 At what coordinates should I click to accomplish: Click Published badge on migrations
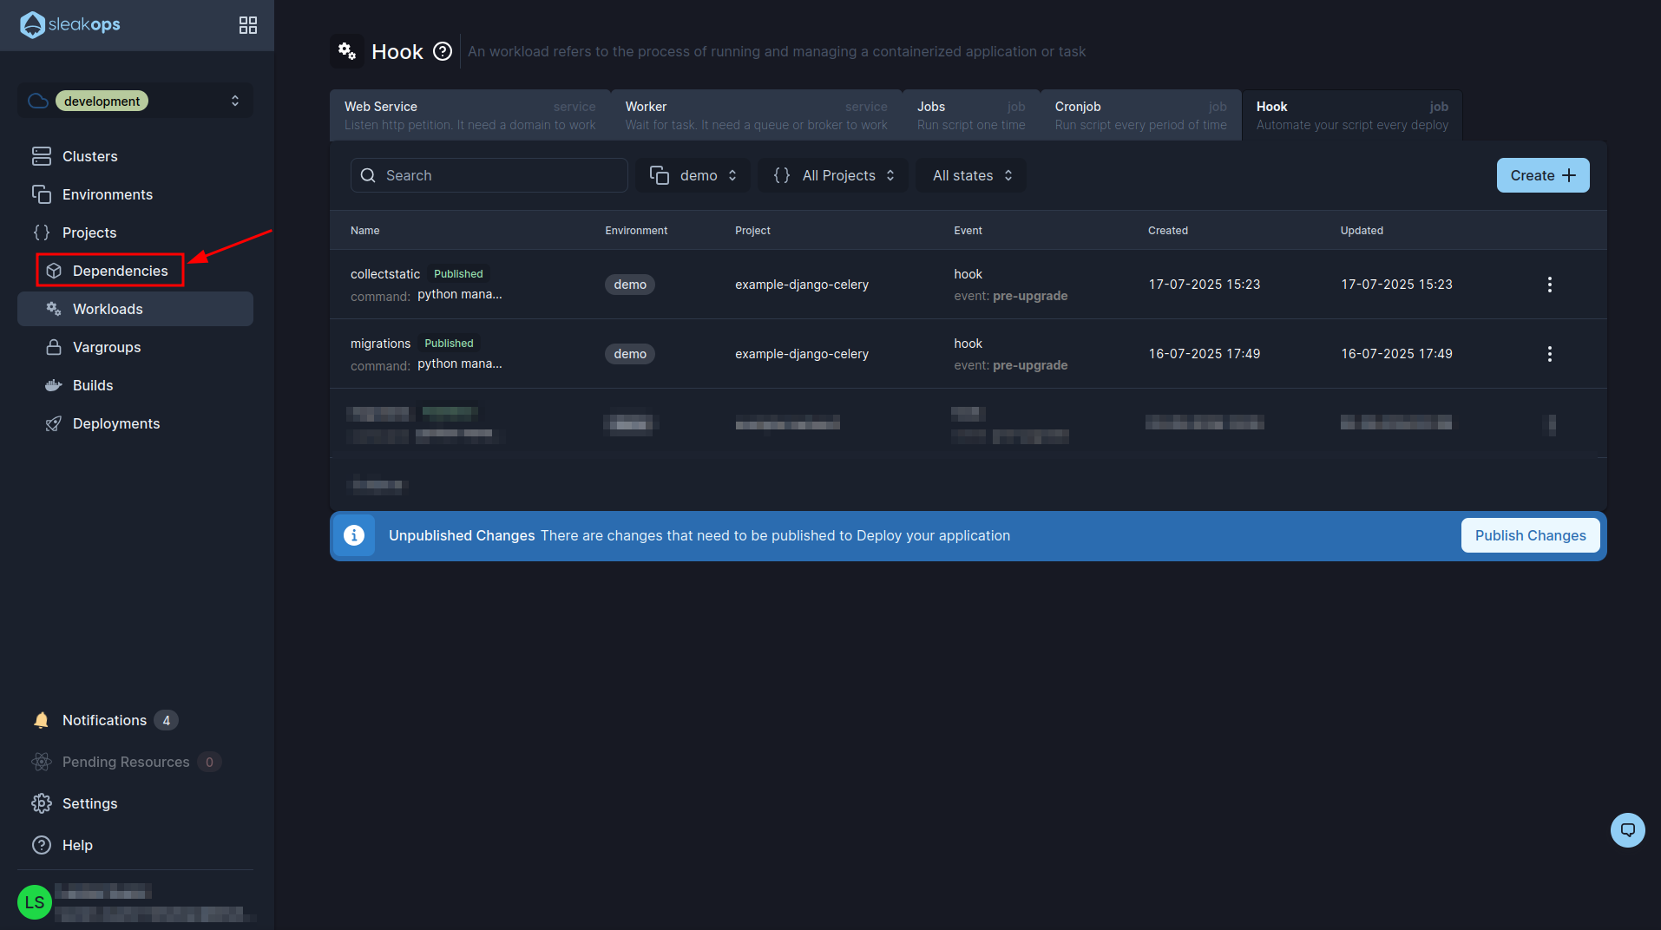(x=449, y=344)
